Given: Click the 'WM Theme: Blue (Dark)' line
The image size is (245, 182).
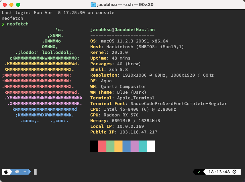Looking at the screenshot, I should 118,92.
